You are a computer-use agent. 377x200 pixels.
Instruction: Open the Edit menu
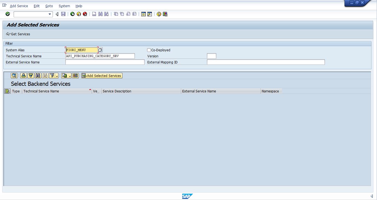[37, 6]
